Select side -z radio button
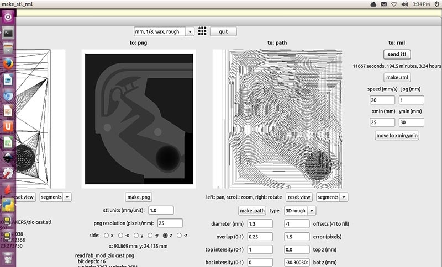The width and height of the screenshot is (442, 267). 179,235
